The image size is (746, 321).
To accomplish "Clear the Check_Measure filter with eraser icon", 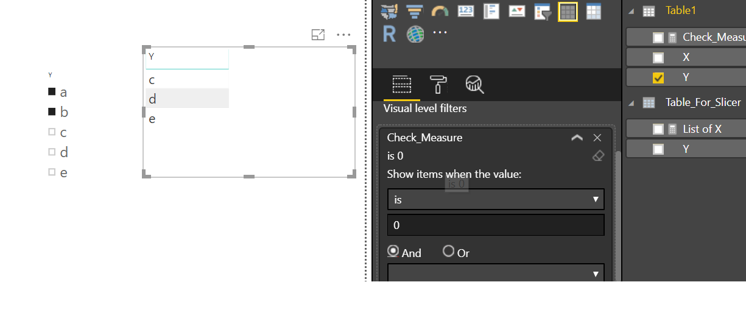I will pos(598,156).
